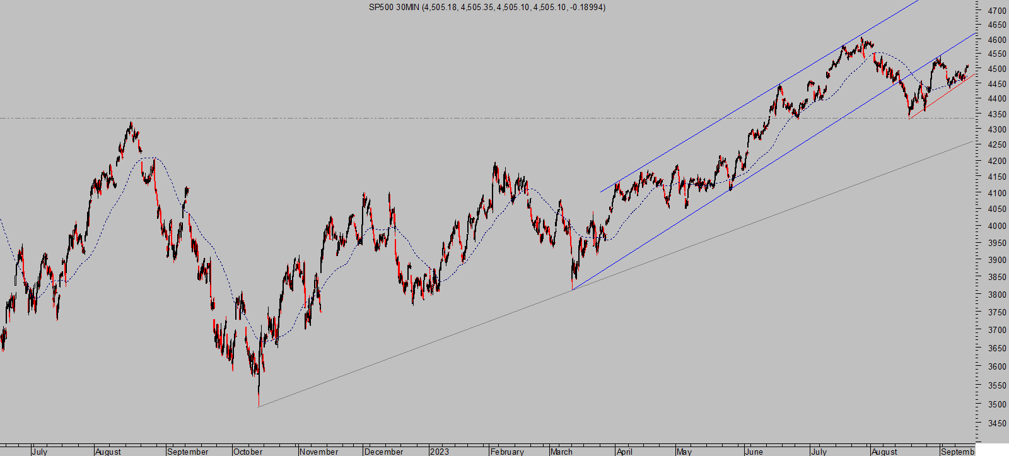This screenshot has width=1009, height=456.
Task: Click the 4250 price level value
Action: click(997, 144)
